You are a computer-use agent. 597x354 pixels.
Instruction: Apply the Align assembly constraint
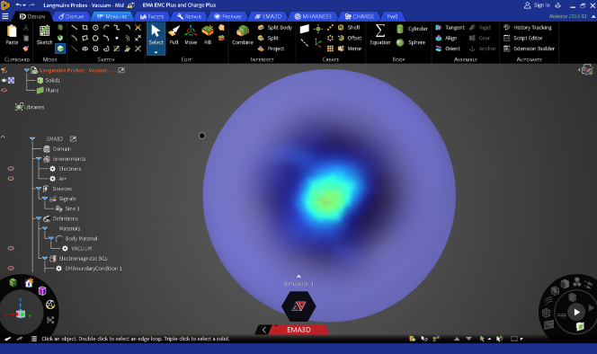(446, 38)
